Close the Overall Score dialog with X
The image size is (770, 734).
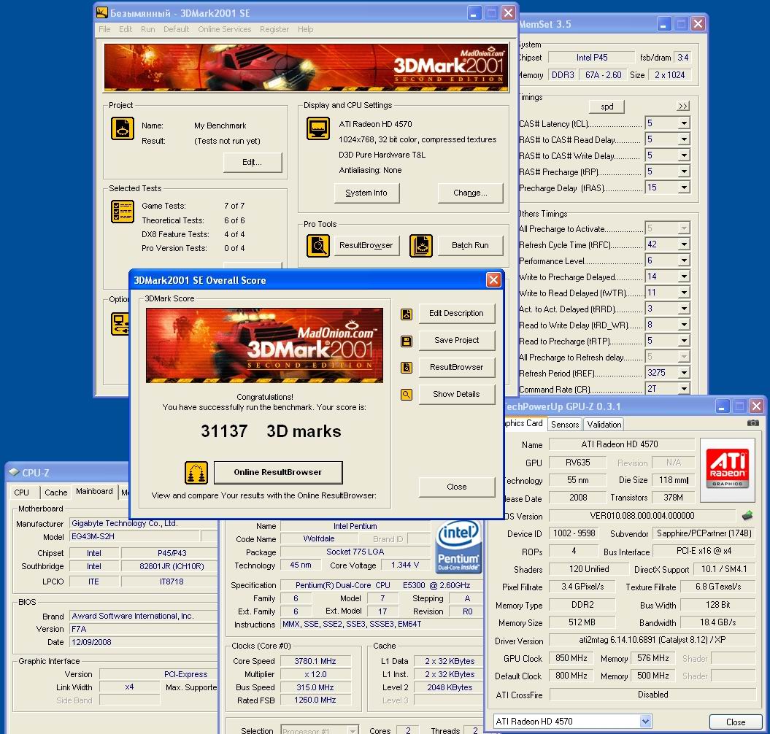coord(493,280)
